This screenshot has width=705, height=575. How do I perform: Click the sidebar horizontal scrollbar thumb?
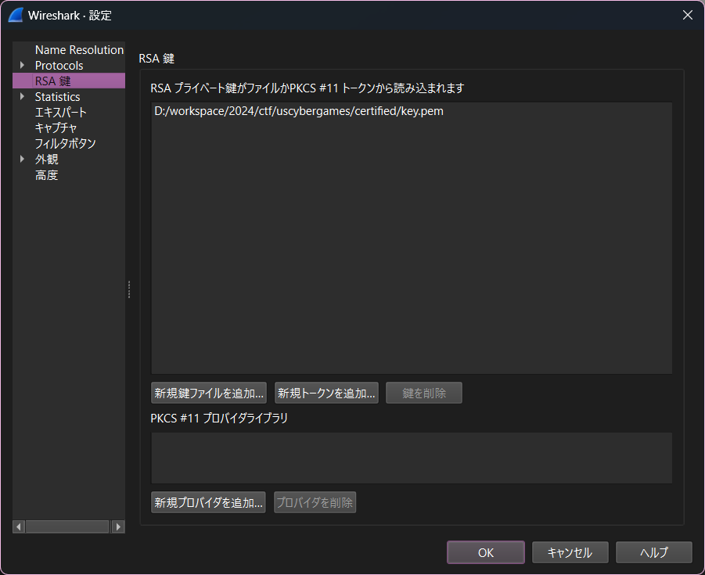pos(67,526)
